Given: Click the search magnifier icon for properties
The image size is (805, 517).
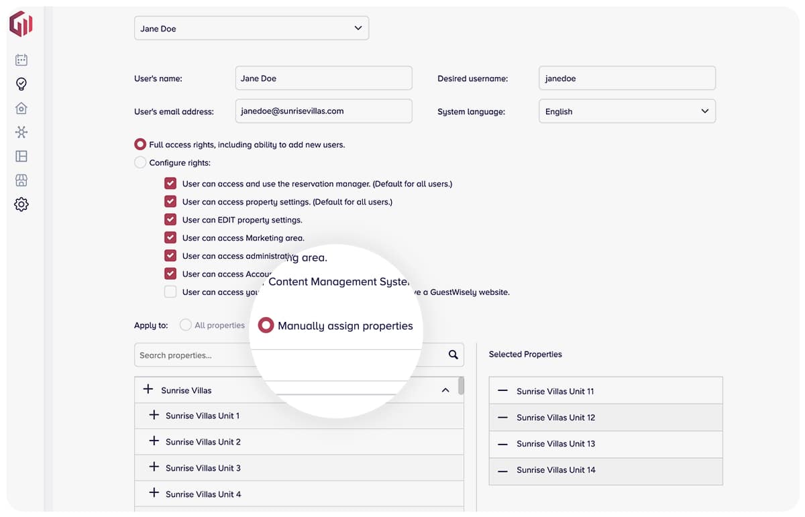Looking at the screenshot, I should click(x=453, y=355).
